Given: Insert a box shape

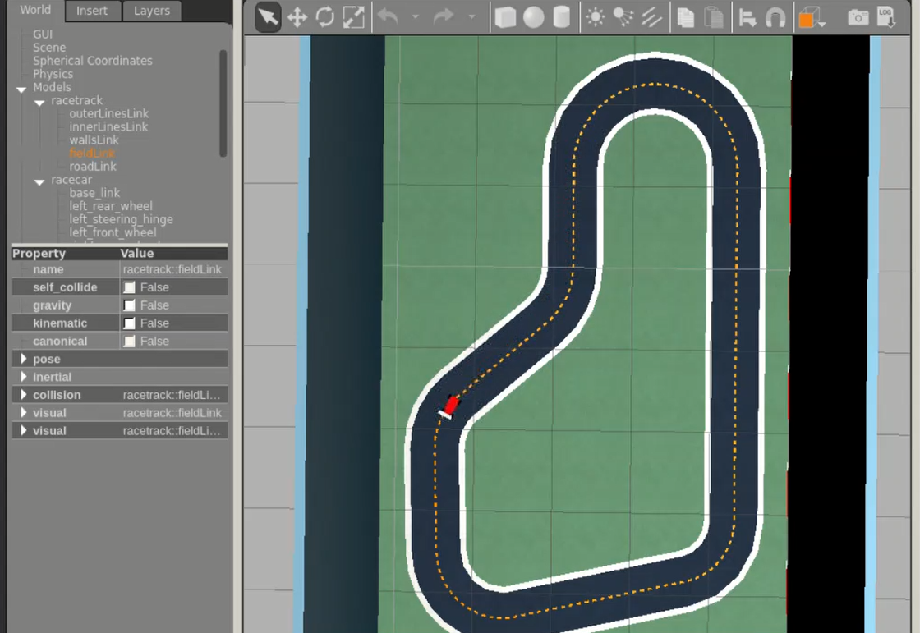Looking at the screenshot, I should pos(505,17).
